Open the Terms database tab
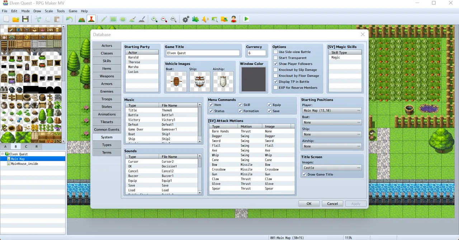The width and height of the screenshot is (459, 240). 107,152
